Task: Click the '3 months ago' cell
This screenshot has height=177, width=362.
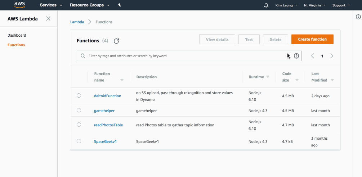Action: (x=319, y=142)
